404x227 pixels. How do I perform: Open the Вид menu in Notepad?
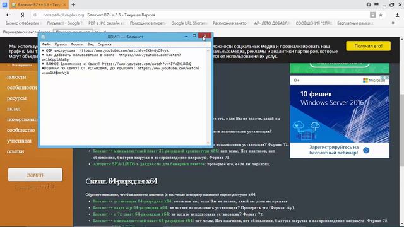(x=90, y=44)
